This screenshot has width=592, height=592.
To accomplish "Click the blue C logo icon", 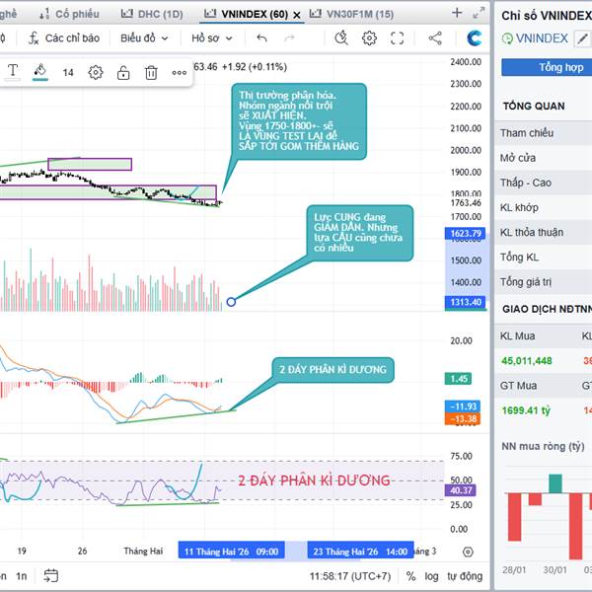I will pos(475,38).
